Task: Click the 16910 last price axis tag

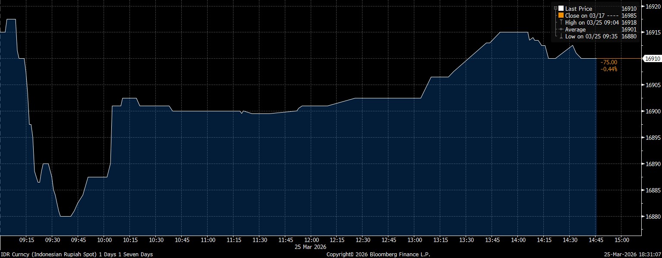Action: point(652,59)
